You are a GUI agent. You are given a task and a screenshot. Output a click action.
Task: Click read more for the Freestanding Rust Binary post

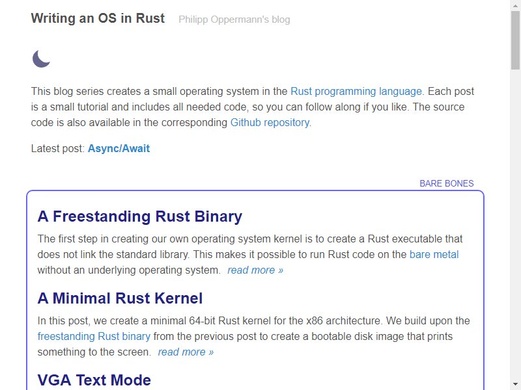point(255,270)
